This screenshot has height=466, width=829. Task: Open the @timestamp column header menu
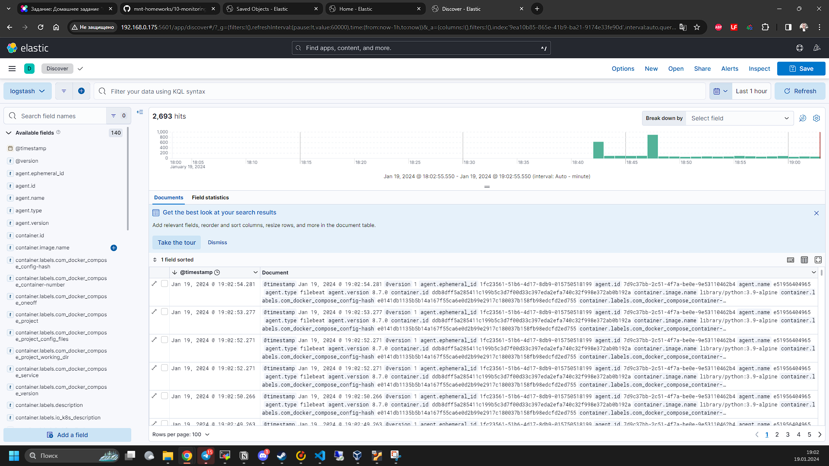click(x=255, y=272)
